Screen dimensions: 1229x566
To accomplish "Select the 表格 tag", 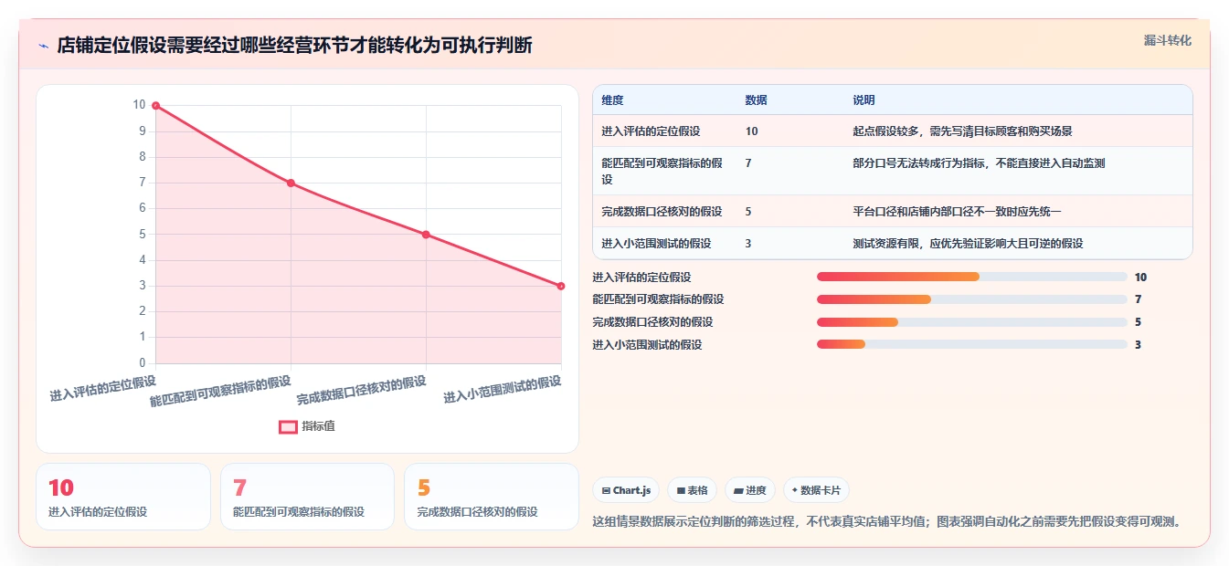I will pyautogui.click(x=692, y=490).
